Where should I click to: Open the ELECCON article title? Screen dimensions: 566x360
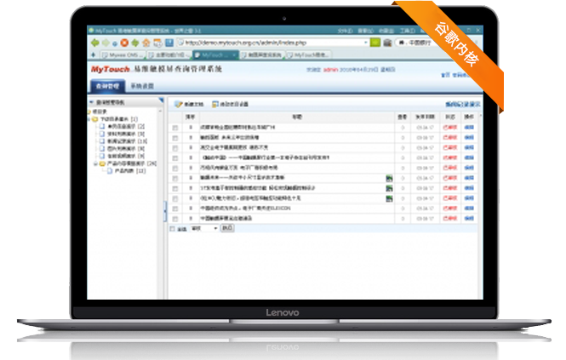[x=245, y=209]
